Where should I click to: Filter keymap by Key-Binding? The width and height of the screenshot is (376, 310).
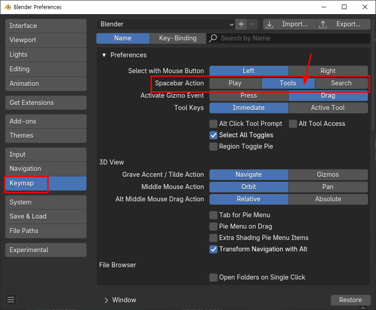click(178, 38)
